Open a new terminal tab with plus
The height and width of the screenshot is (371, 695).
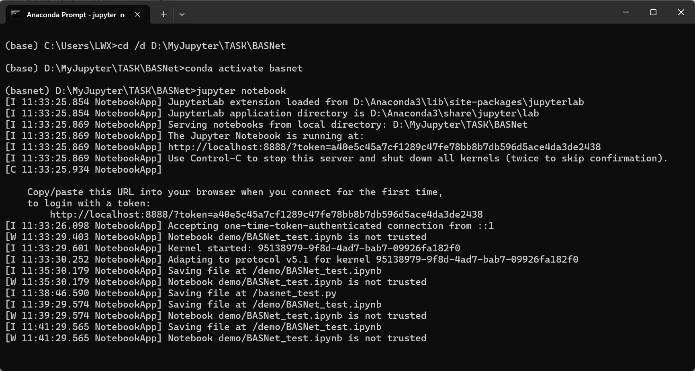164,14
